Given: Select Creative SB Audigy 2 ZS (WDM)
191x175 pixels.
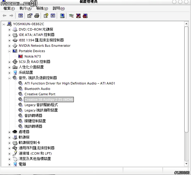Looking at the screenshot, I should 49,99.
